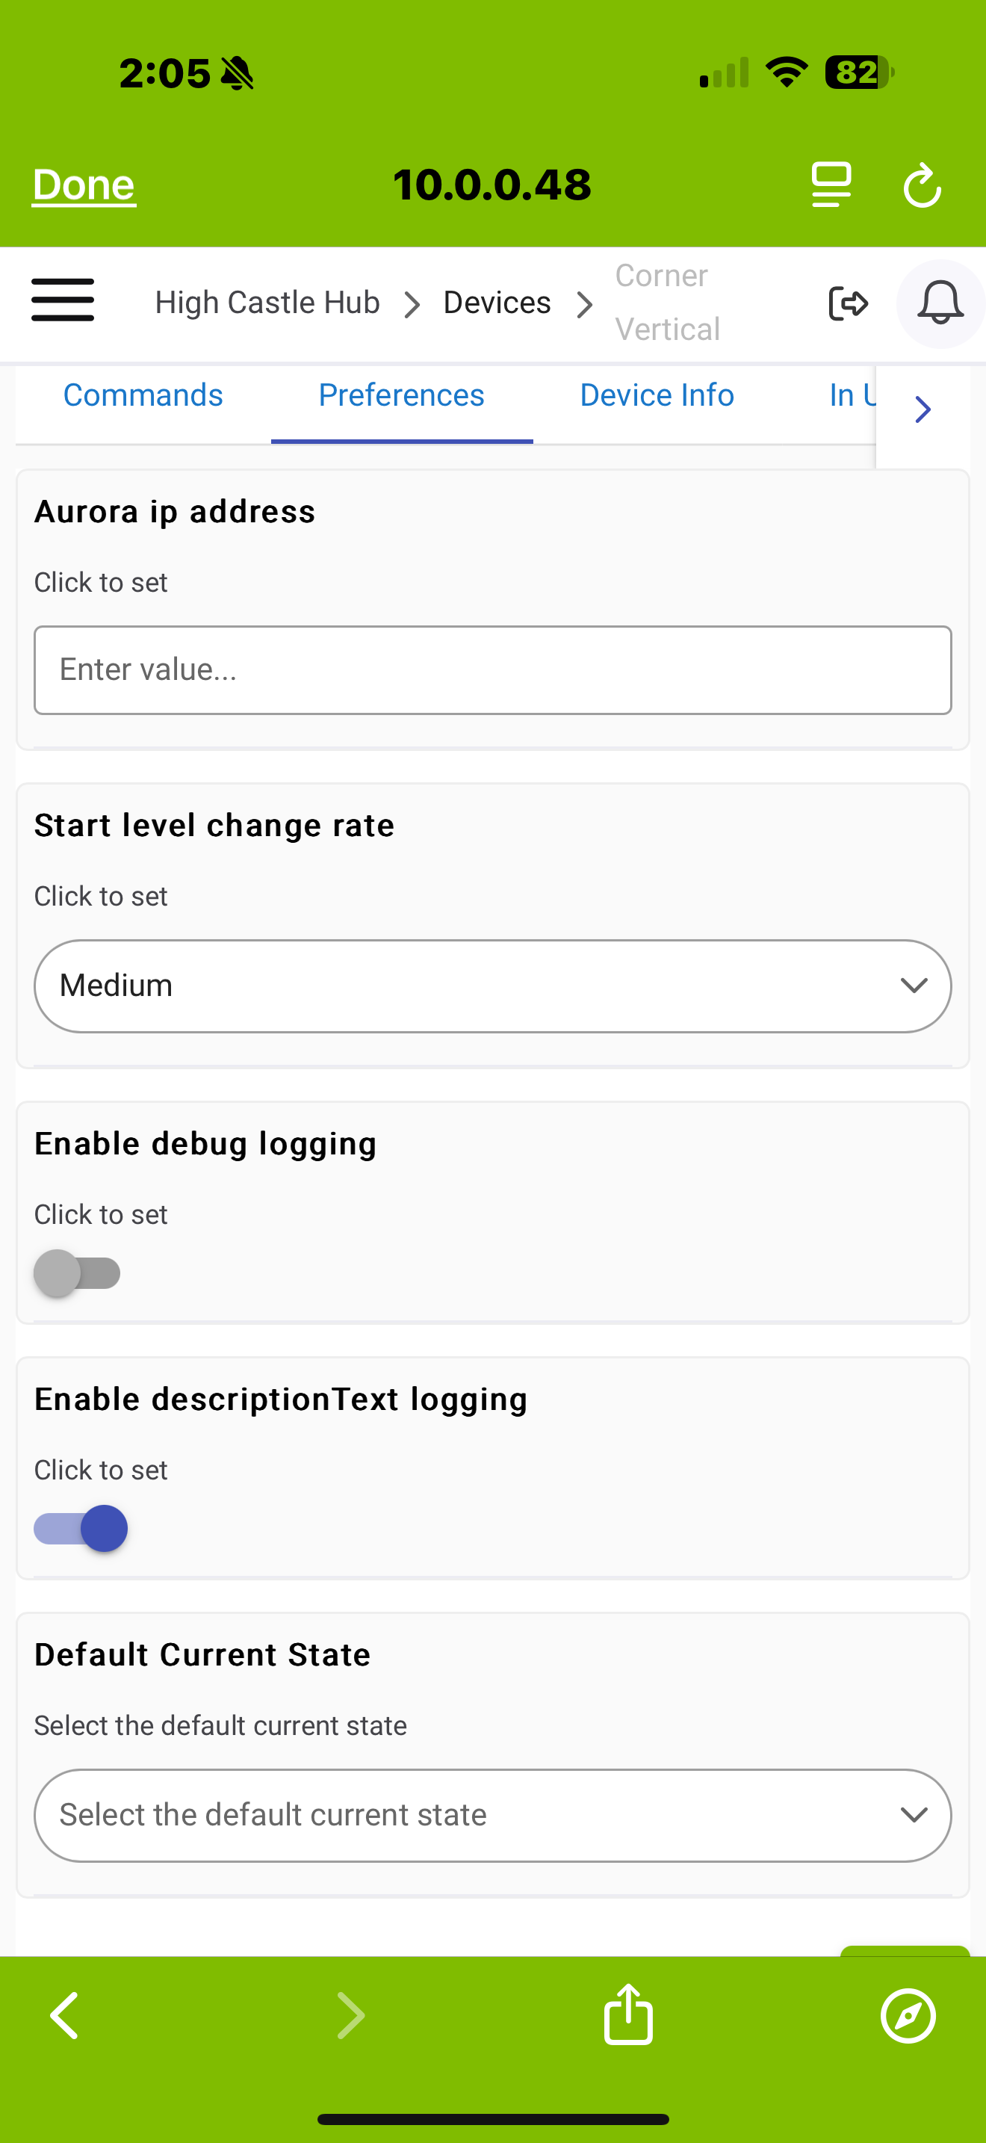Select the Preferences tab
Image resolution: width=986 pixels, height=2143 pixels.
coord(402,395)
